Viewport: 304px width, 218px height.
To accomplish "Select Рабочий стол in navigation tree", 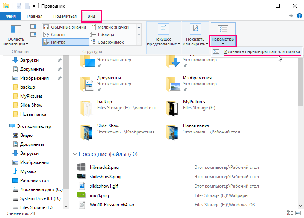I will coord(34,180).
